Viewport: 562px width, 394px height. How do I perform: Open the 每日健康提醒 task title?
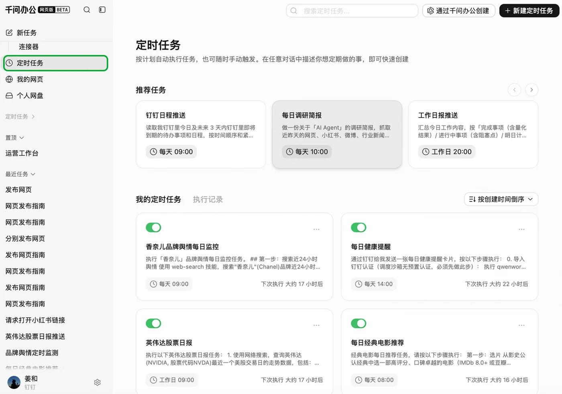(371, 247)
